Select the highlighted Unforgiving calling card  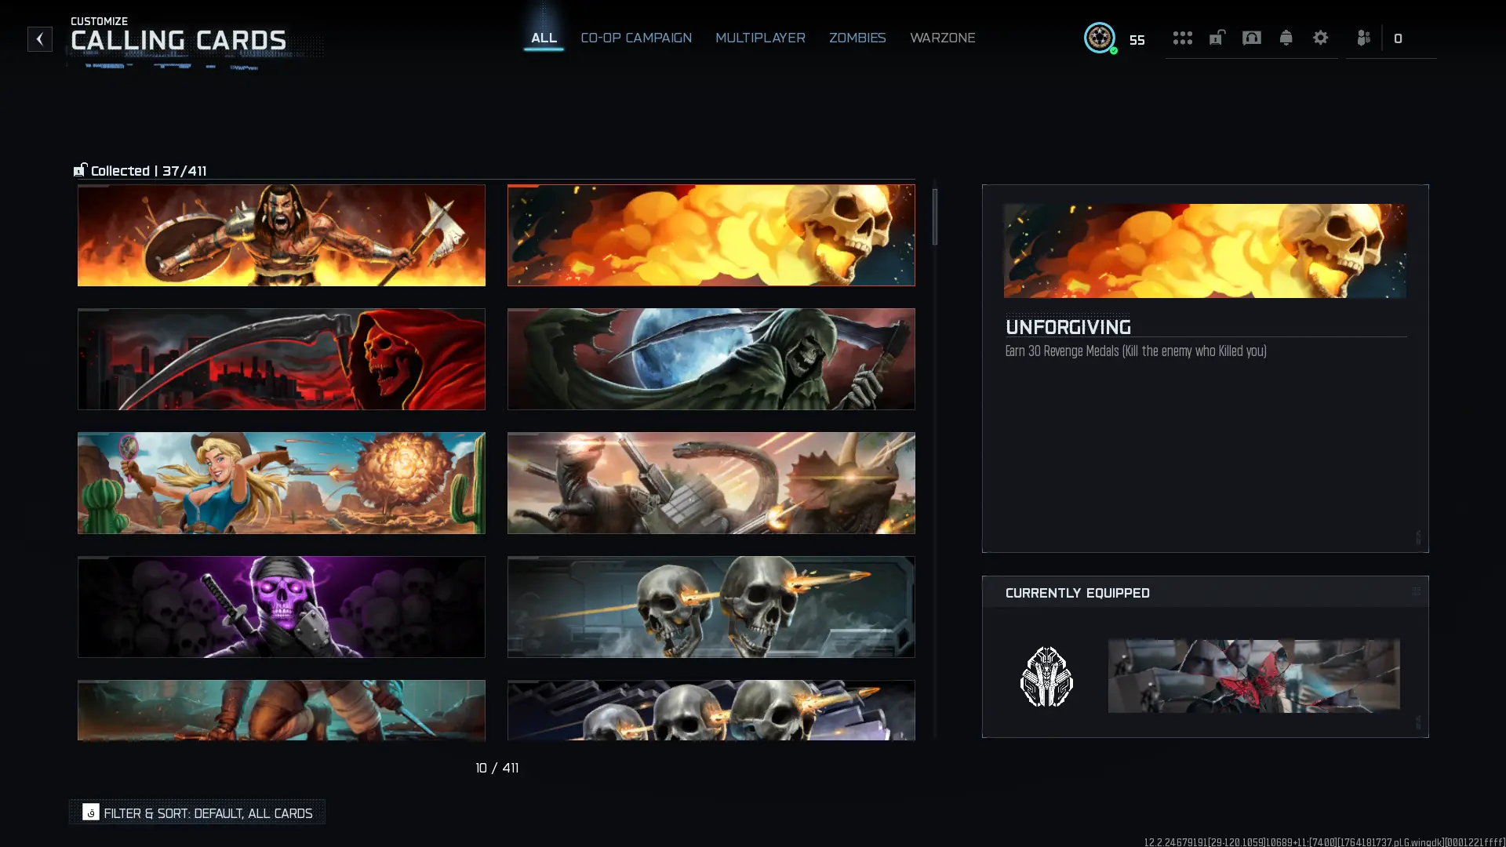pos(711,234)
